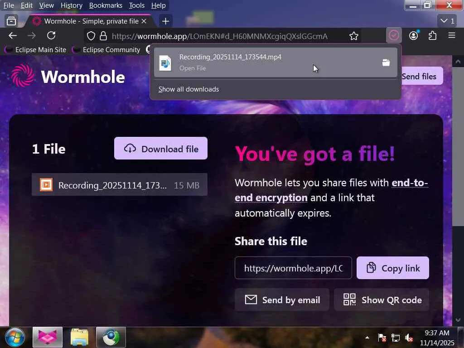This screenshot has height=348, width=464.
Task: Toggle the downloads panel button
Action: [x=394, y=36]
